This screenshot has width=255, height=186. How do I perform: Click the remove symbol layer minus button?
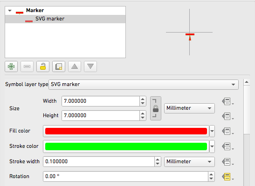coord(27,66)
